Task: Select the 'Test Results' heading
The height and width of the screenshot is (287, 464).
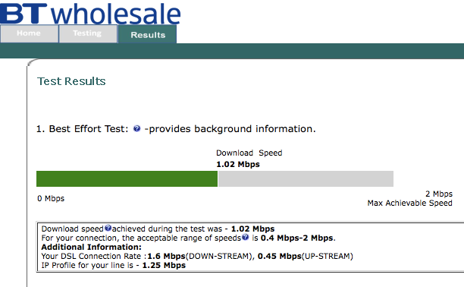Action: click(x=71, y=81)
